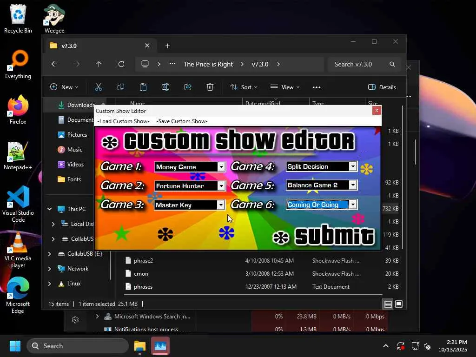Viewport: 476px width, 357px height.
Task: Open the Sort dropdown in Explorer
Action: click(244, 87)
